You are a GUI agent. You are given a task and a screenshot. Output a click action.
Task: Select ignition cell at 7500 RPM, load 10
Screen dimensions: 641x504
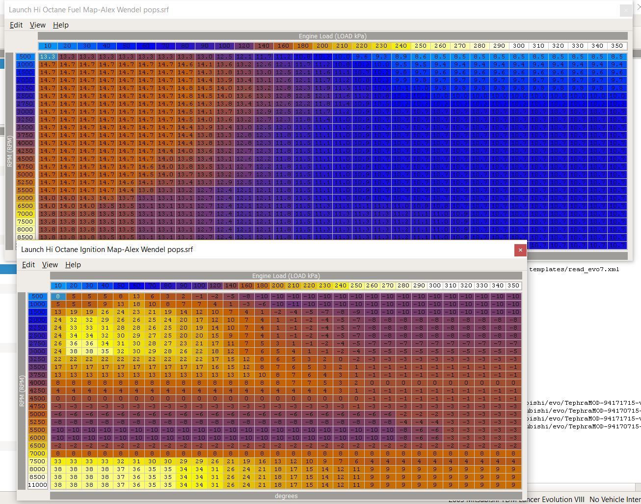coord(58,461)
